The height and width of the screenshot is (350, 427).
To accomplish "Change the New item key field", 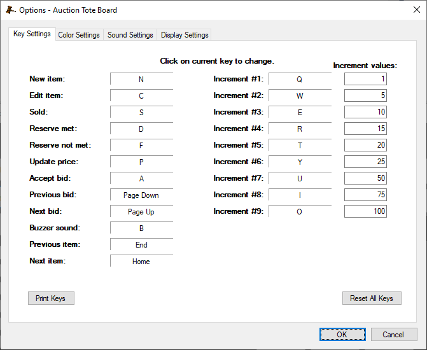I will 141,80.
